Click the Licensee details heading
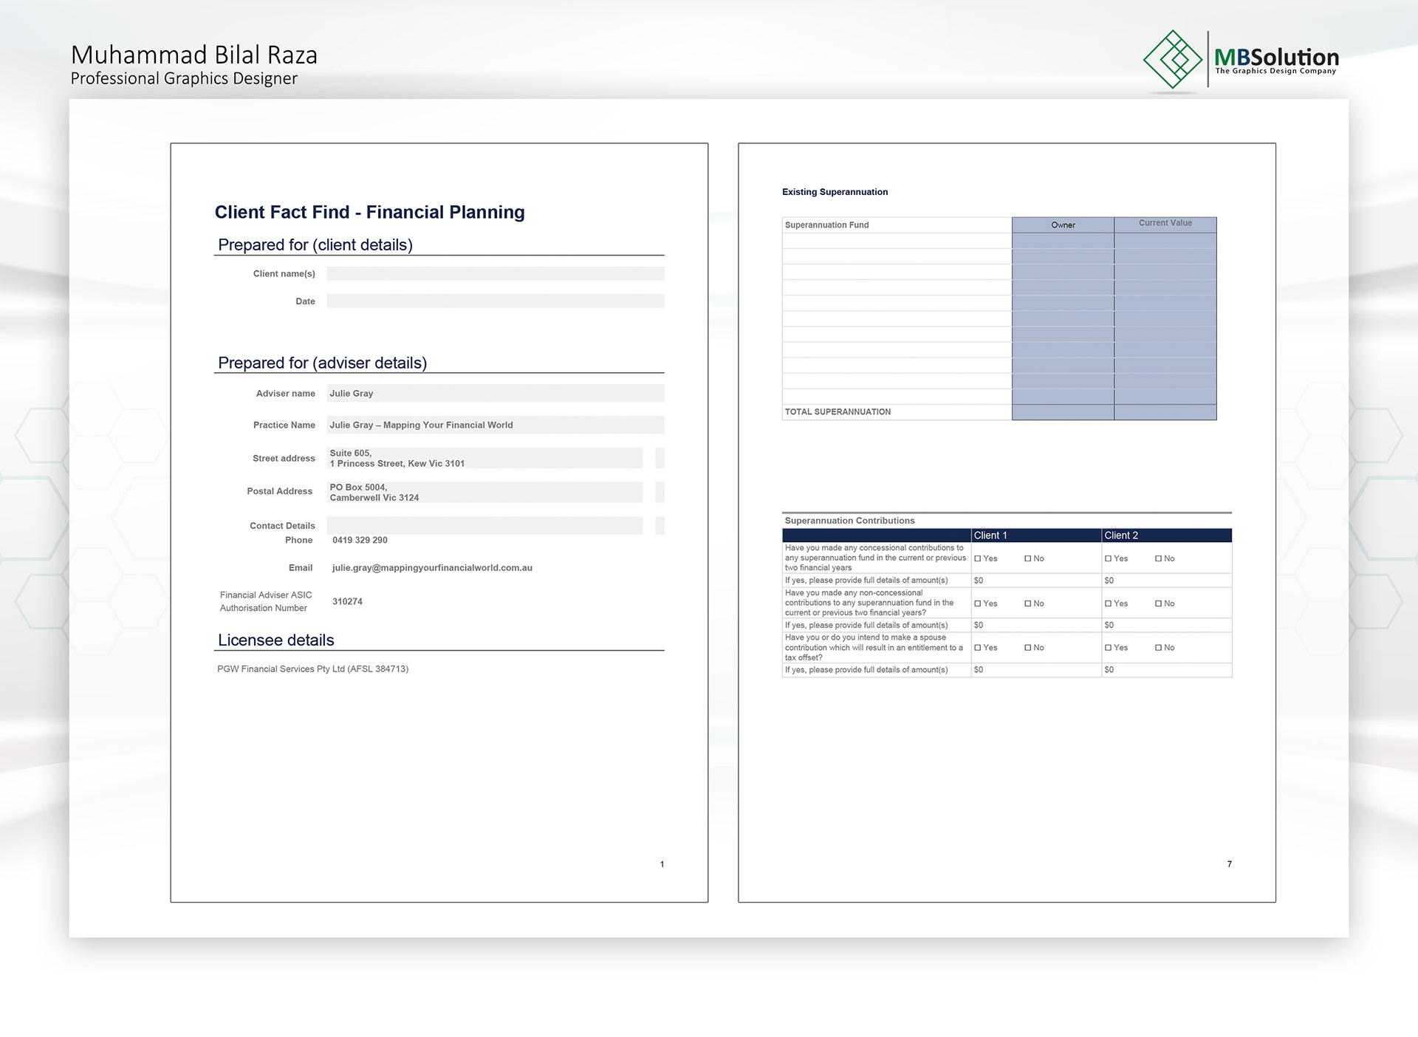This screenshot has height=1037, width=1418. [x=275, y=640]
